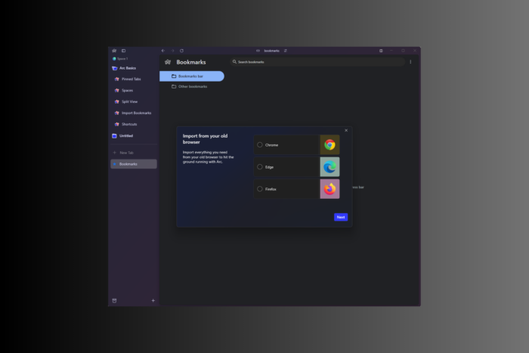Reload the page with refresh icon
The width and height of the screenshot is (529, 353).
181,51
